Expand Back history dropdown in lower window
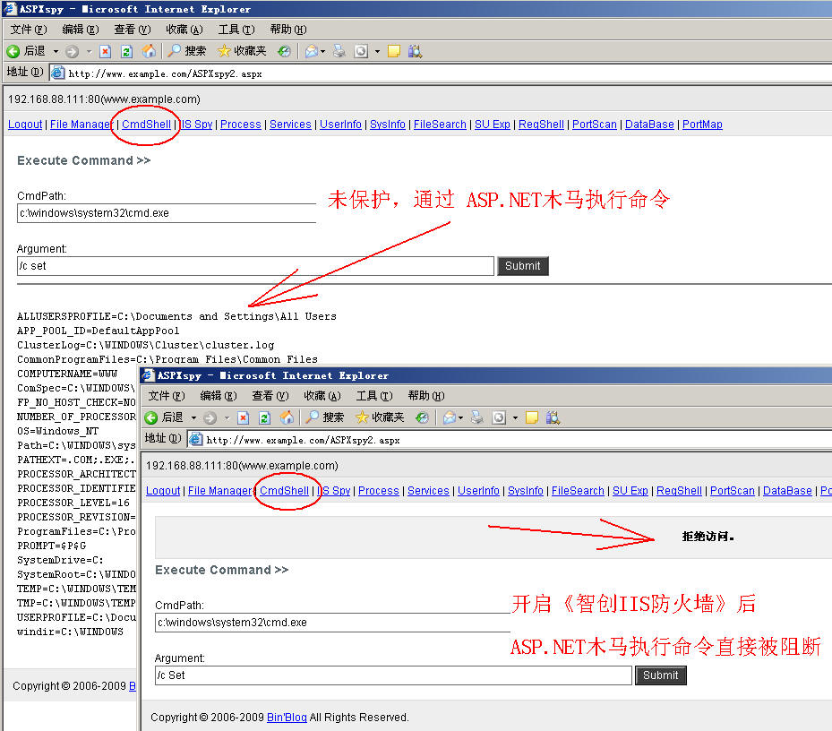The height and width of the screenshot is (731, 832). click(x=193, y=417)
